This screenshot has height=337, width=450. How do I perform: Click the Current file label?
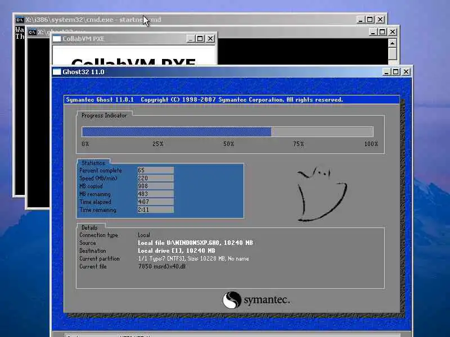click(93, 266)
